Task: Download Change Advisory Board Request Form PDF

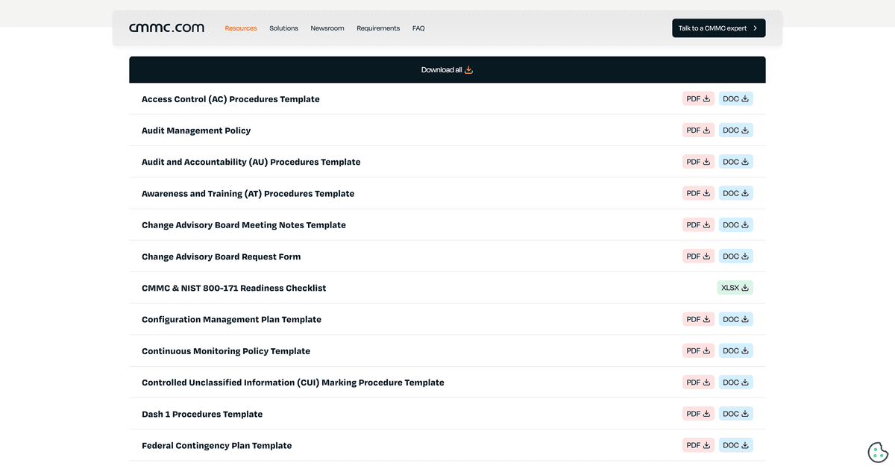Action: [x=698, y=256]
